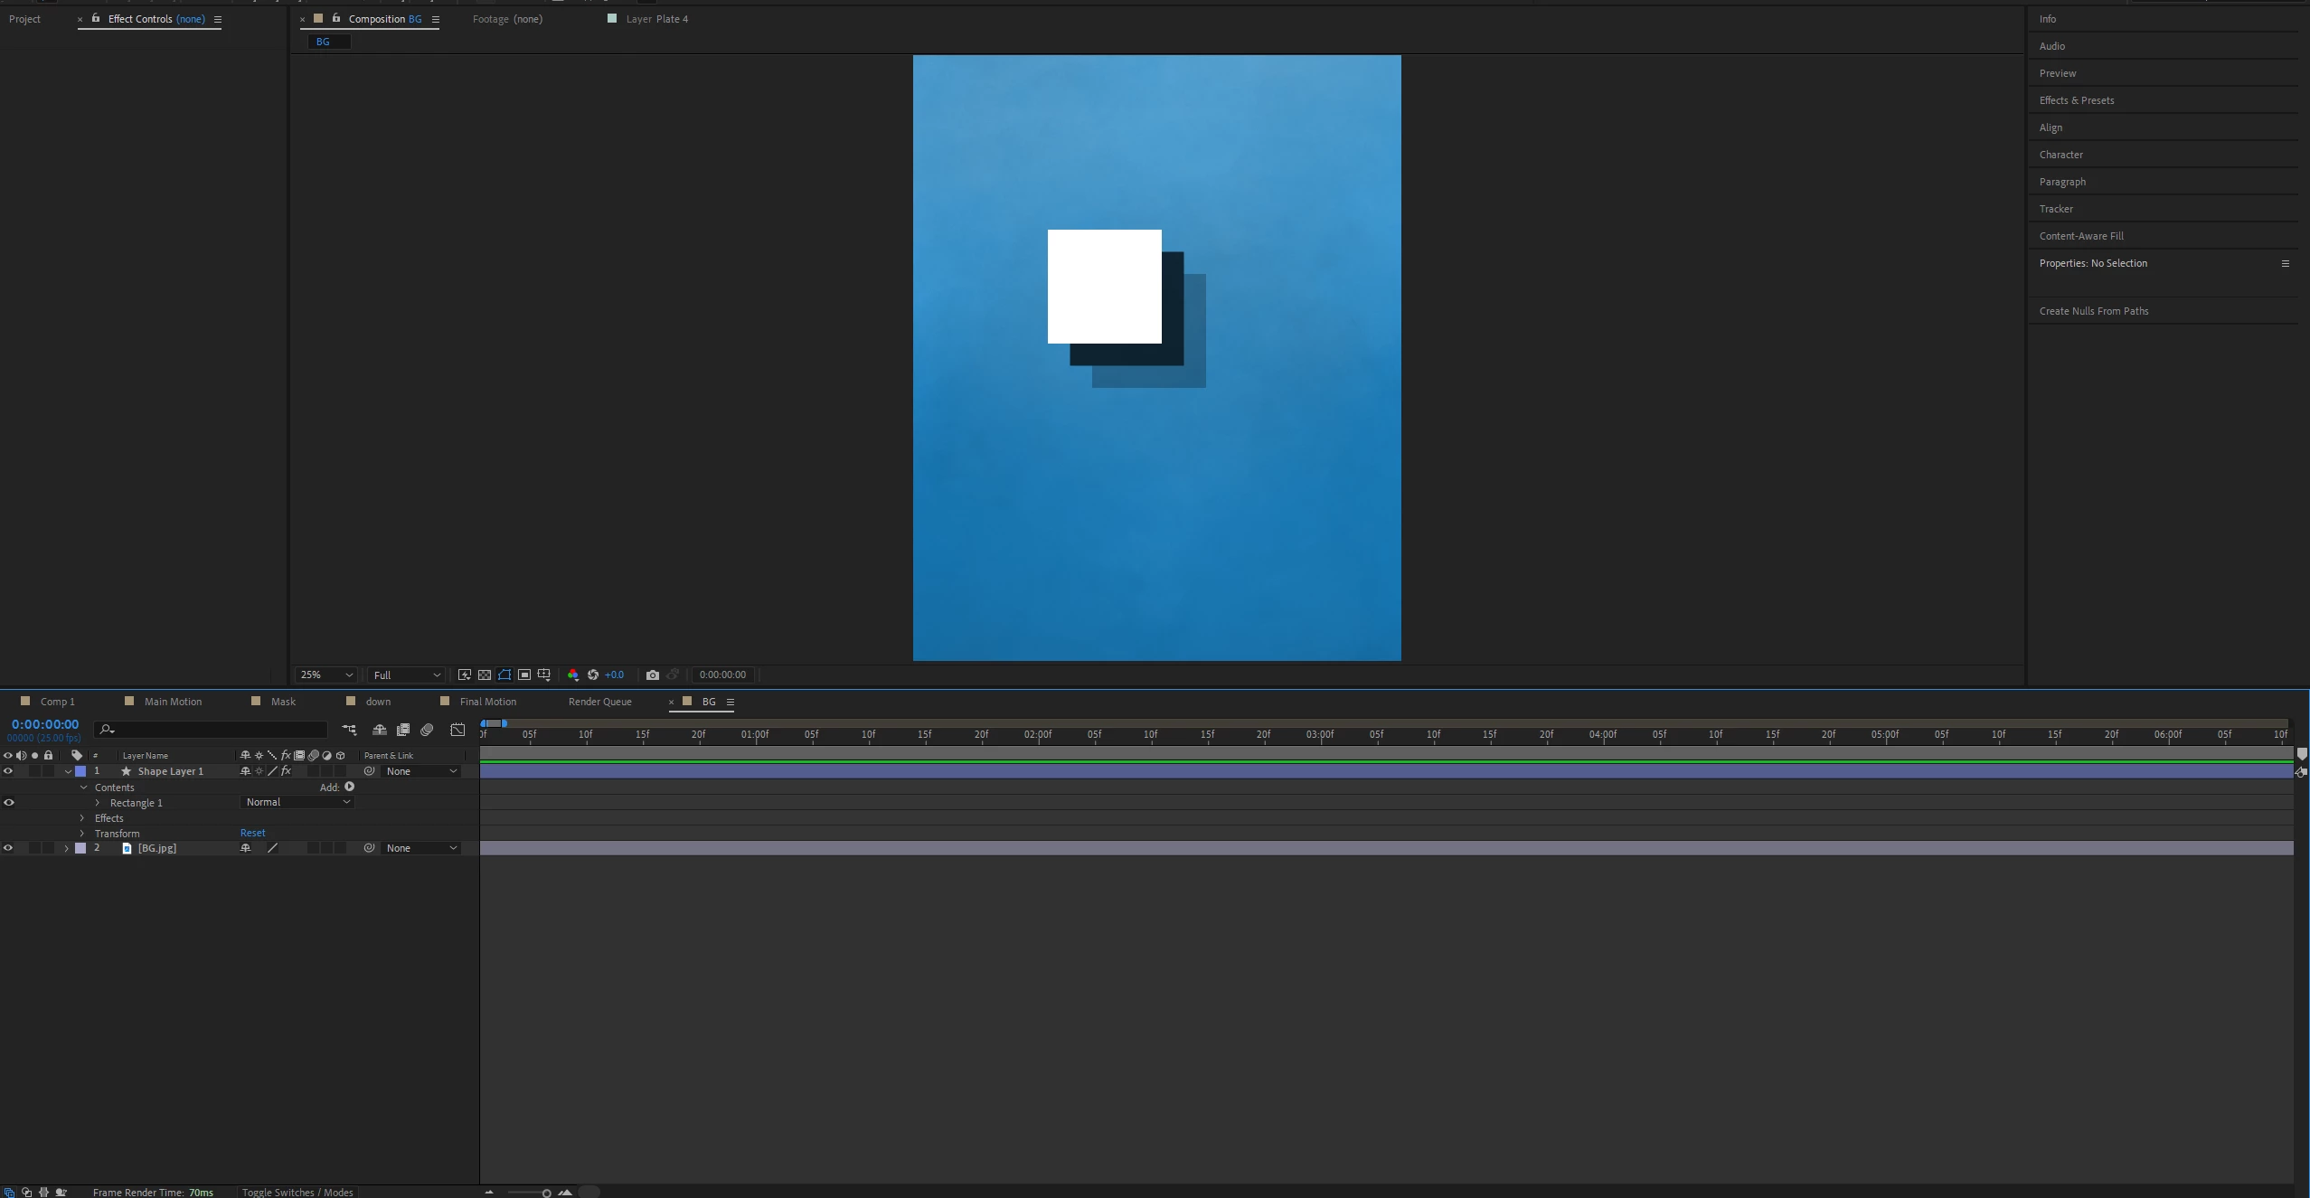Click the Add shape contents button
The height and width of the screenshot is (1198, 2310).
[x=349, y=787]
